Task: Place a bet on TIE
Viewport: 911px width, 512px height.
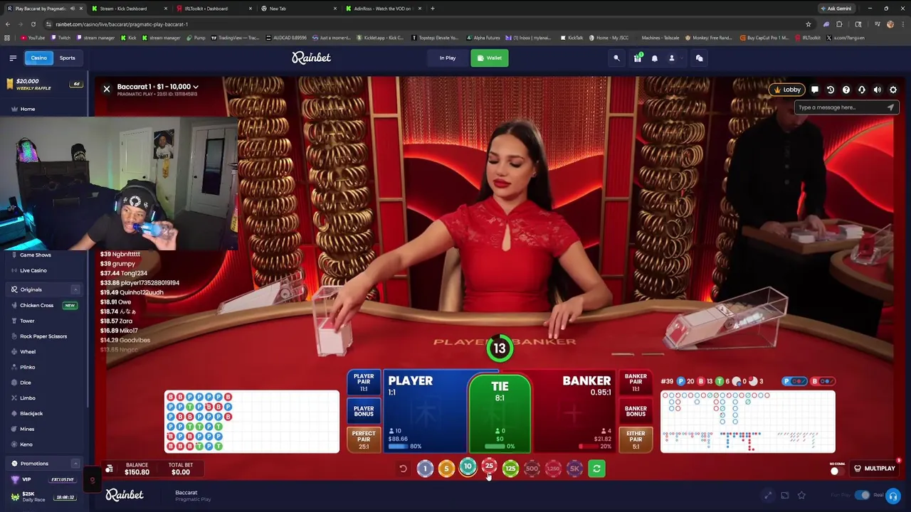Action: pos(500,412)
